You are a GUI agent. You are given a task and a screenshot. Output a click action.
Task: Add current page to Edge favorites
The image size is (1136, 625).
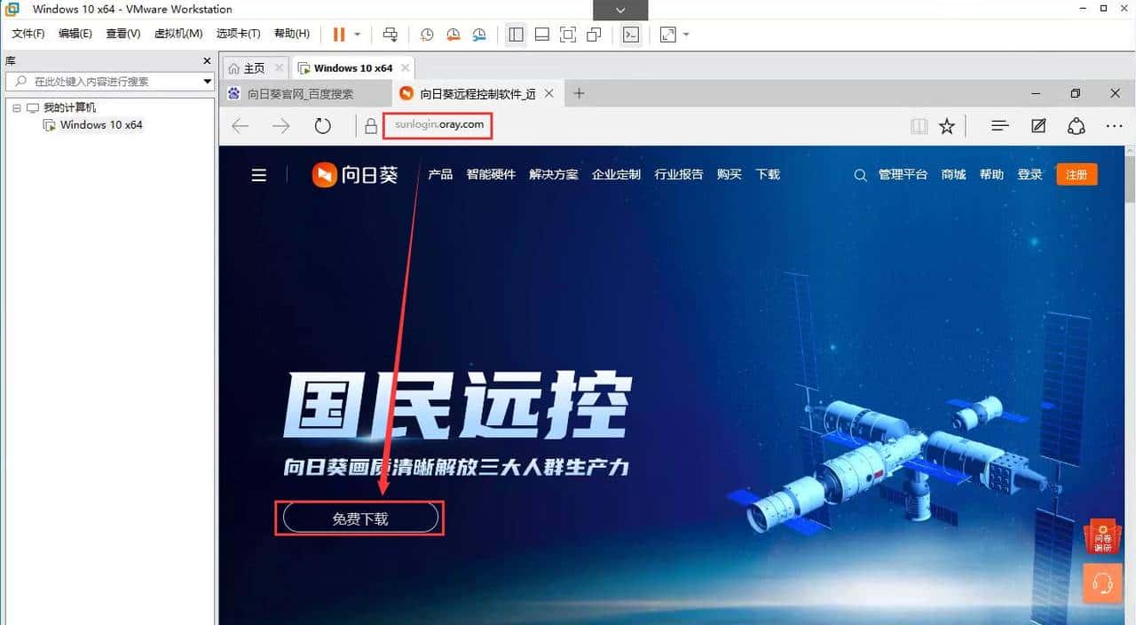pyautogui.click(x=947, y=126)
